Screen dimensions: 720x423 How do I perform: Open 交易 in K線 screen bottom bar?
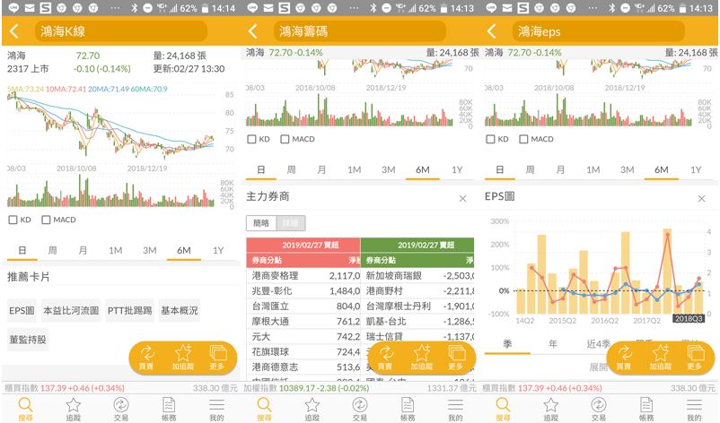(x=121, y=410)
